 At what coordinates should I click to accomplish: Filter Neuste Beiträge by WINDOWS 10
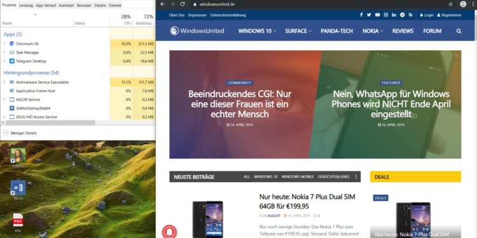266,176
